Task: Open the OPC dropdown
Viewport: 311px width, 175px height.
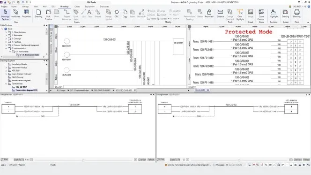Action: coord(117,19)
